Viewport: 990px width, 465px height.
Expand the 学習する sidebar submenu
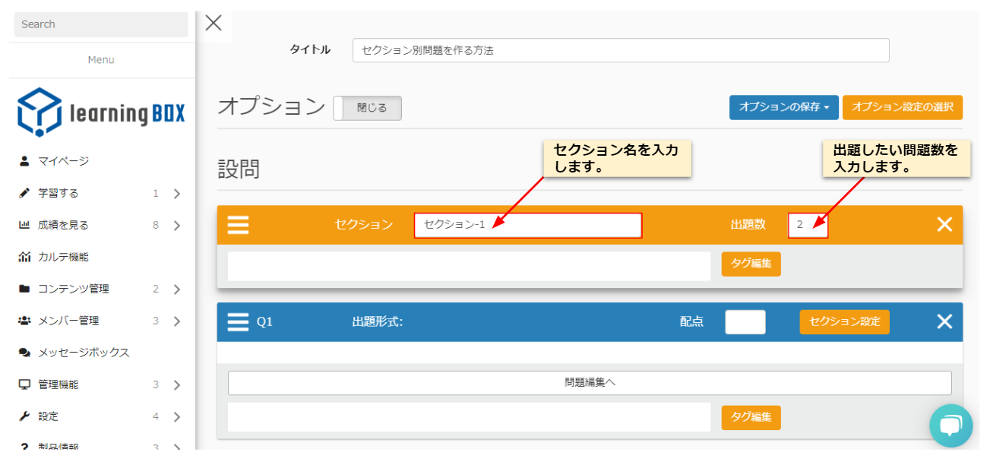click(176, 194)
